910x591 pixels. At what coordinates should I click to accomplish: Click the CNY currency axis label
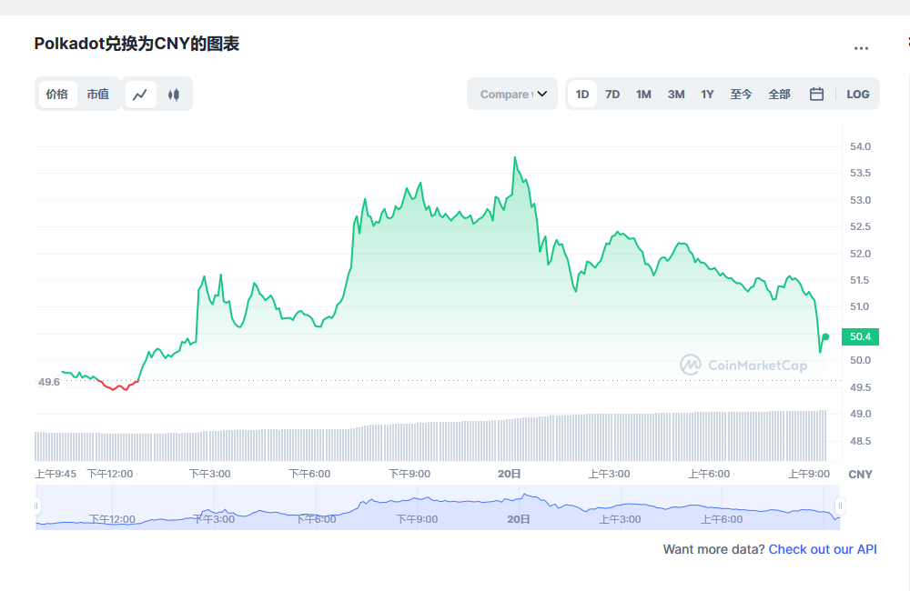pos(860,475)
